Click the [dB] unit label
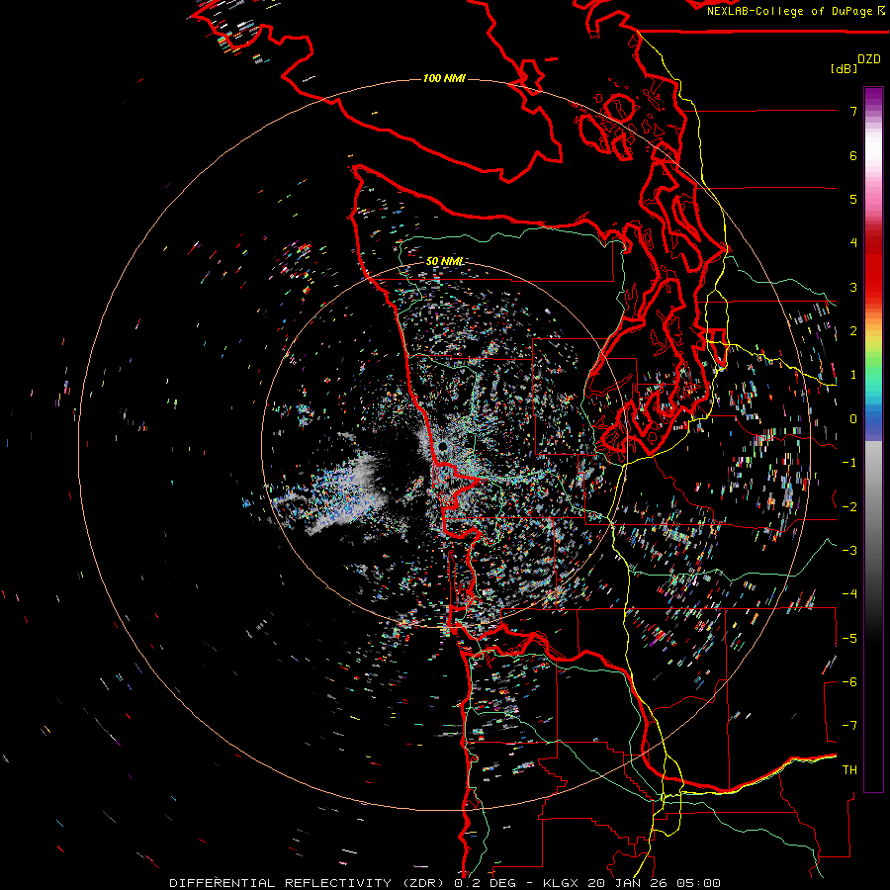 tap(844, 68)
